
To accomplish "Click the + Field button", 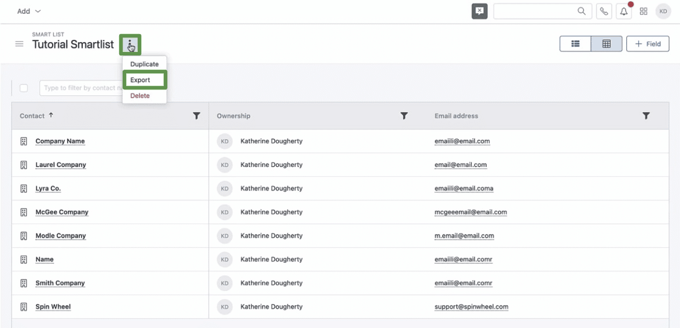I will coord(648,44).
